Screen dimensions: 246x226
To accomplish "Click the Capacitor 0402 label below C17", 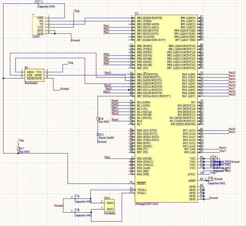I will click(x=46, y=6).
